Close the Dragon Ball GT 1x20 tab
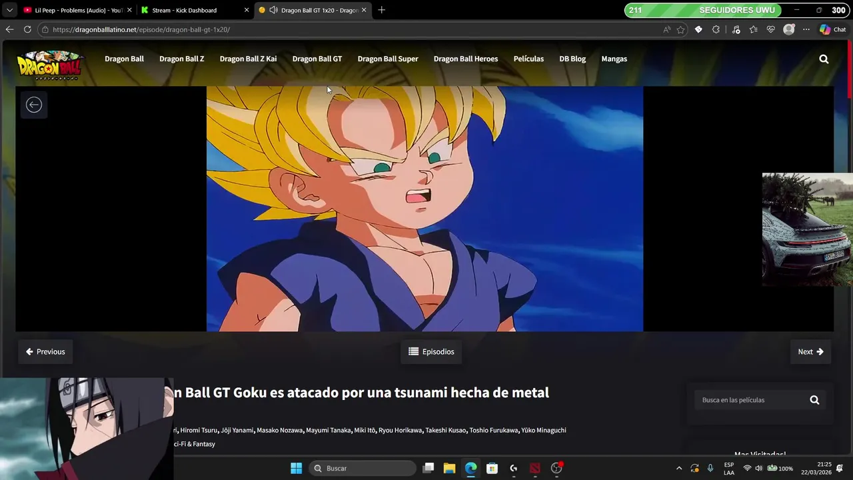This screenshot has width=853, height=480. tap(364, 10)
